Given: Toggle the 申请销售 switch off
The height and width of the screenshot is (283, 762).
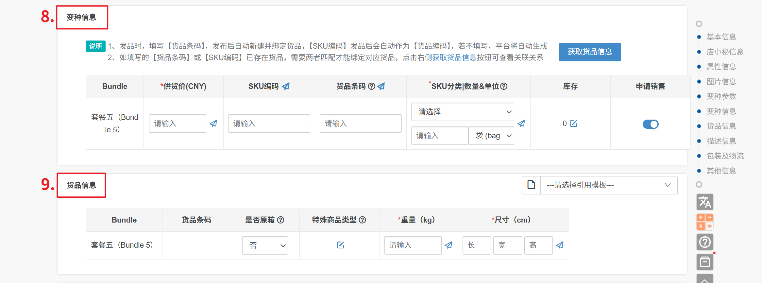Looking at the screenshot, I should click(650, 124).
